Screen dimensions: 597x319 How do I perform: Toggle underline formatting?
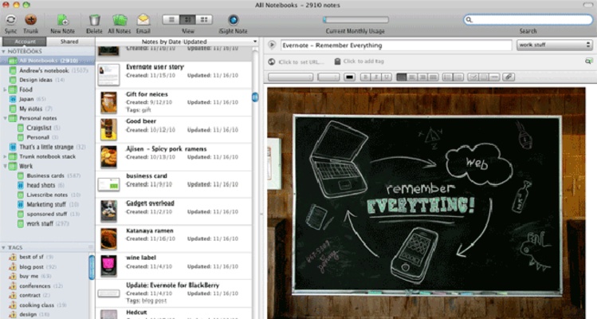[387, 77]
